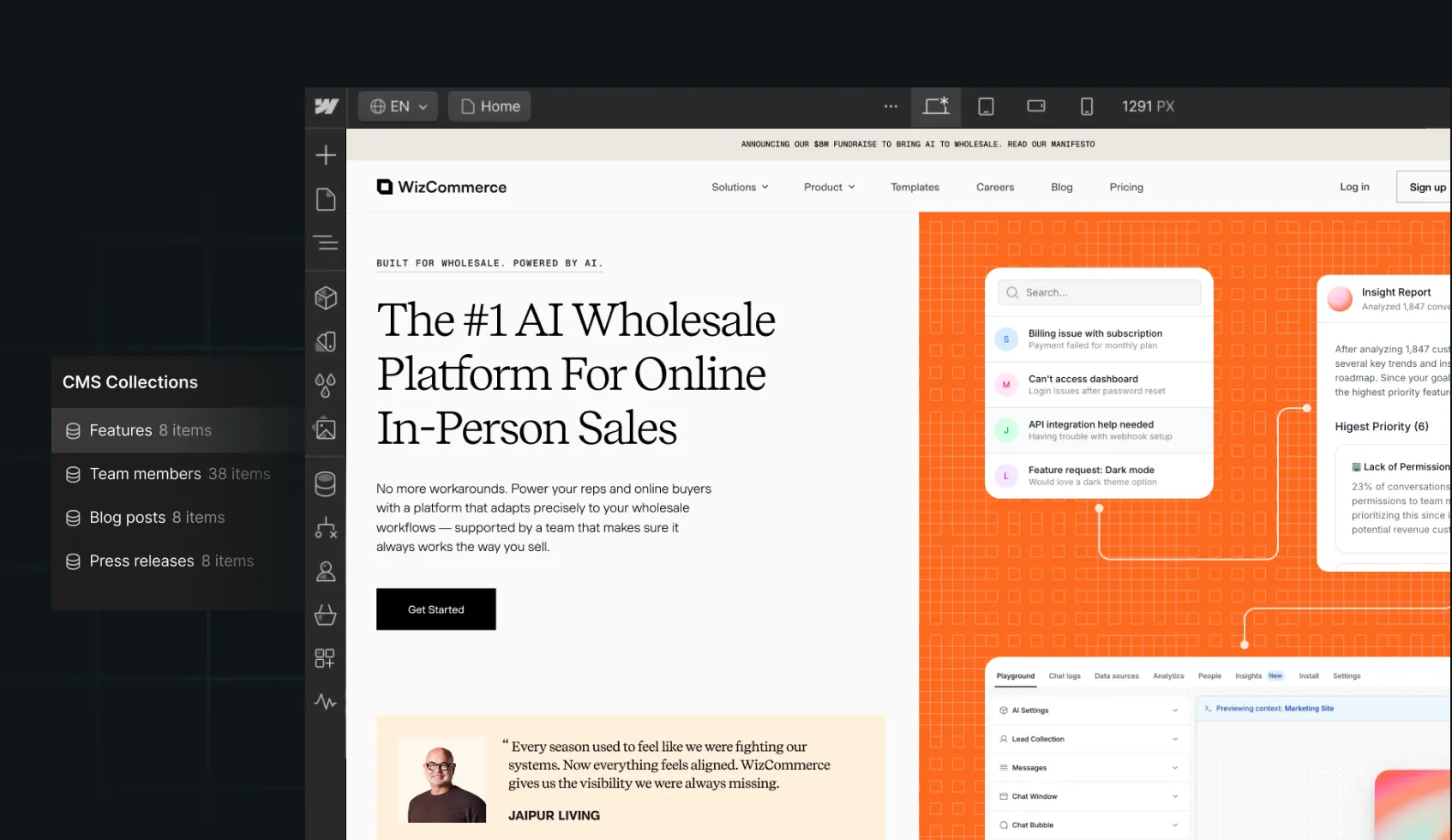Select the Features collection
Screen dimensions: 1452x840
coord(178,430)
